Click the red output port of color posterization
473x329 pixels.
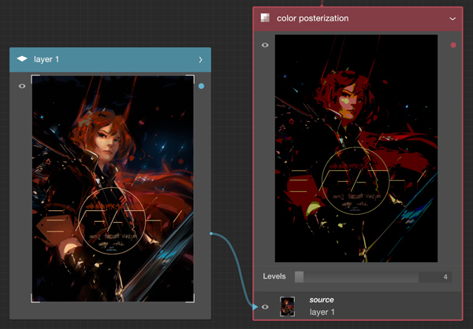453,45
